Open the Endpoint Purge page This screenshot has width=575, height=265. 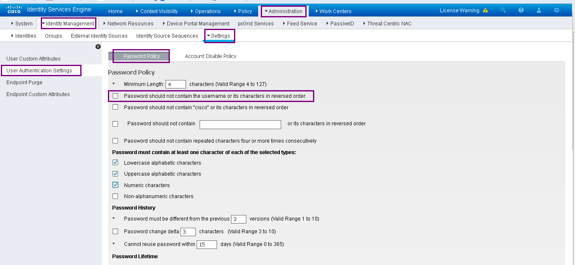pos(23,82)
